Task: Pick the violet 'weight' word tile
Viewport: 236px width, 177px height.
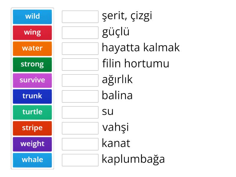Action: [x=32, y=144]
